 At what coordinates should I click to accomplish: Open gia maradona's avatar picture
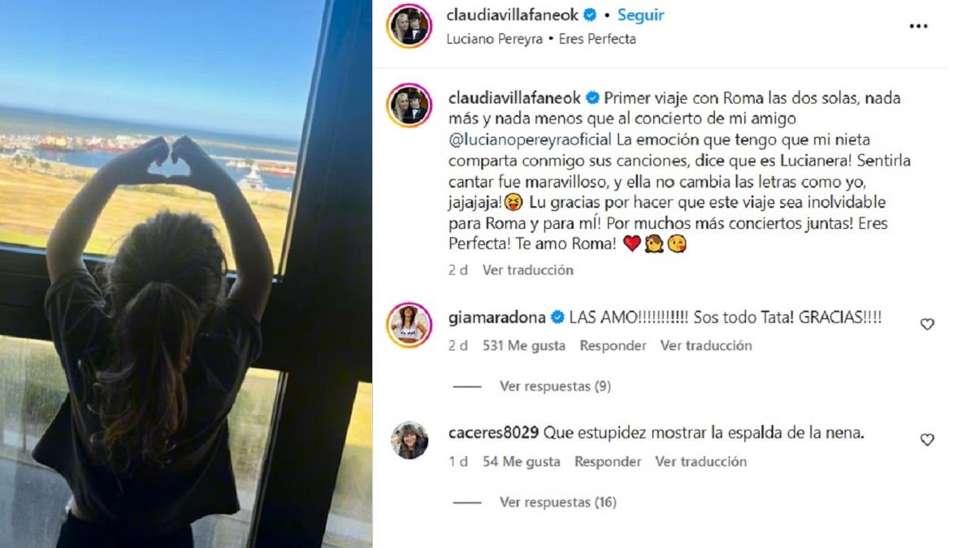(x=409, y=325)
